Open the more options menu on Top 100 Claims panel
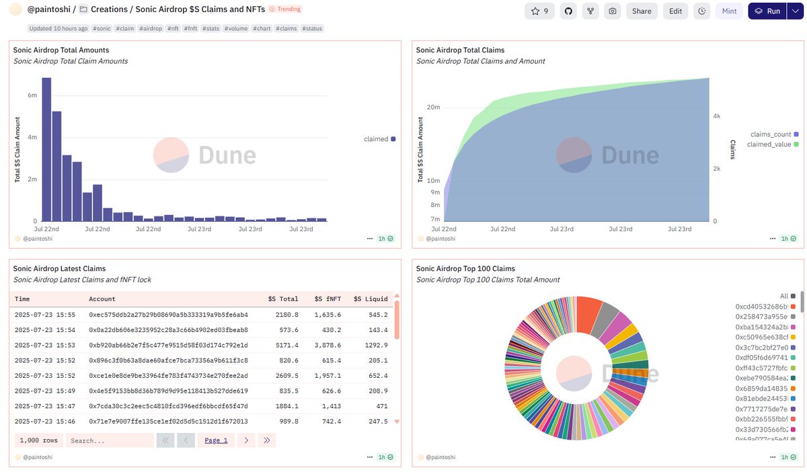This screenshot has height=476, width=807. point(773,457)
